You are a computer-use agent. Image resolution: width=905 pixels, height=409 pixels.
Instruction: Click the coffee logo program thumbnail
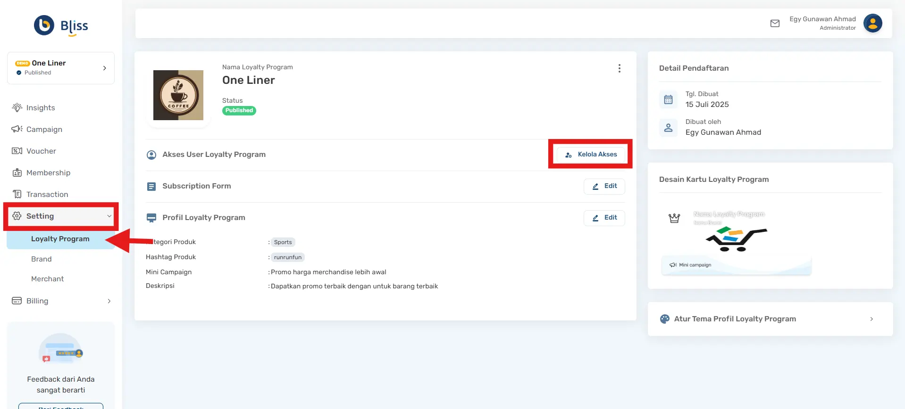pyautogui.click(x=178, y=95)
